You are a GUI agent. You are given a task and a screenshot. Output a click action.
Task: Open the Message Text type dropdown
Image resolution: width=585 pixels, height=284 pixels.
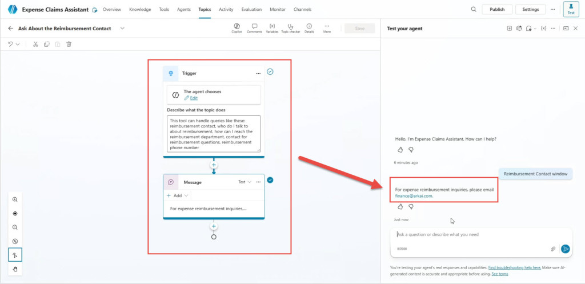(x=245, y=182)
